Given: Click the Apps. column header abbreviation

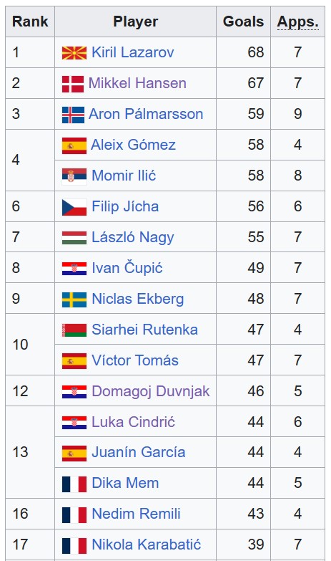Looking at the screenshot, I should pos(298,21).
